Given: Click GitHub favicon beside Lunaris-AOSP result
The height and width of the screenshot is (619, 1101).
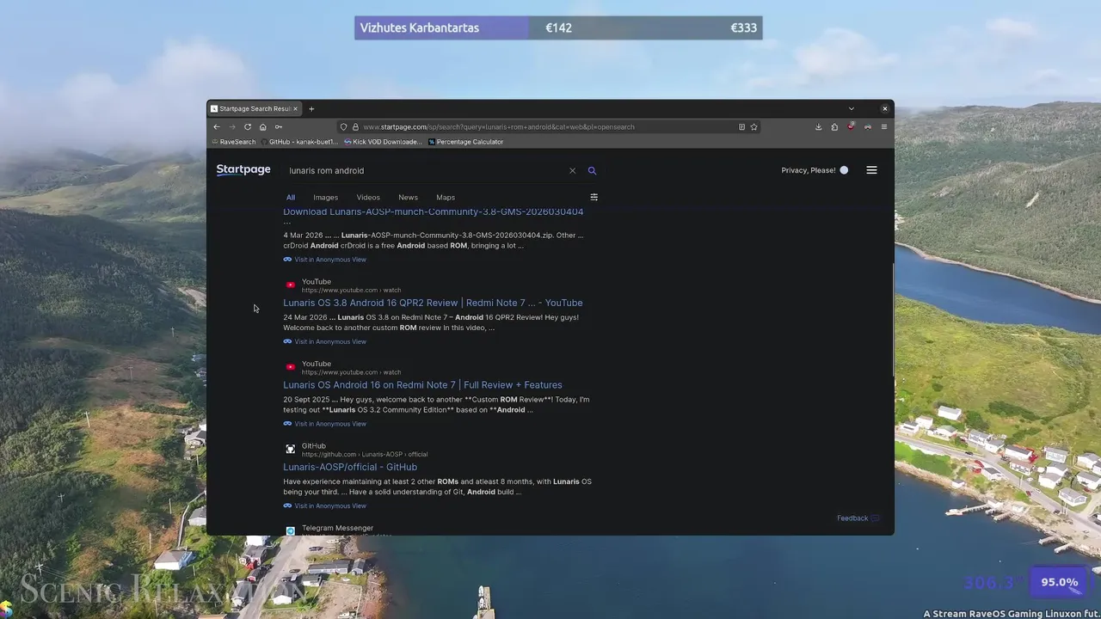Looking at the screenshot, I should [x=291, y=449].
